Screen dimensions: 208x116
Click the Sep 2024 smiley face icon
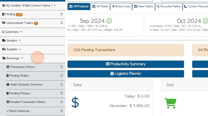click(x=109, y=21)
